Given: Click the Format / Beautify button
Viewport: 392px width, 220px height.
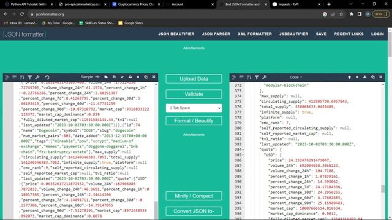Looking at the screenshot, I should point(194,121).
